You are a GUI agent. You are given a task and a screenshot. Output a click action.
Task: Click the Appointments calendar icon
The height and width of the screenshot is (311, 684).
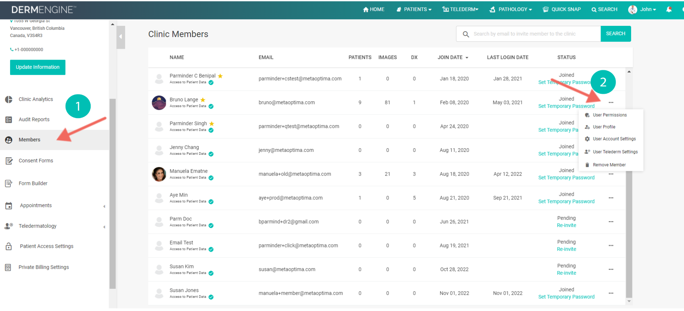(x=9, y=206)
